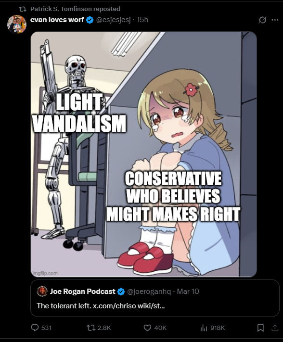Bookmark this post
Screen dimensions: 283x342
pyautogui.click(x=260, y=328)
